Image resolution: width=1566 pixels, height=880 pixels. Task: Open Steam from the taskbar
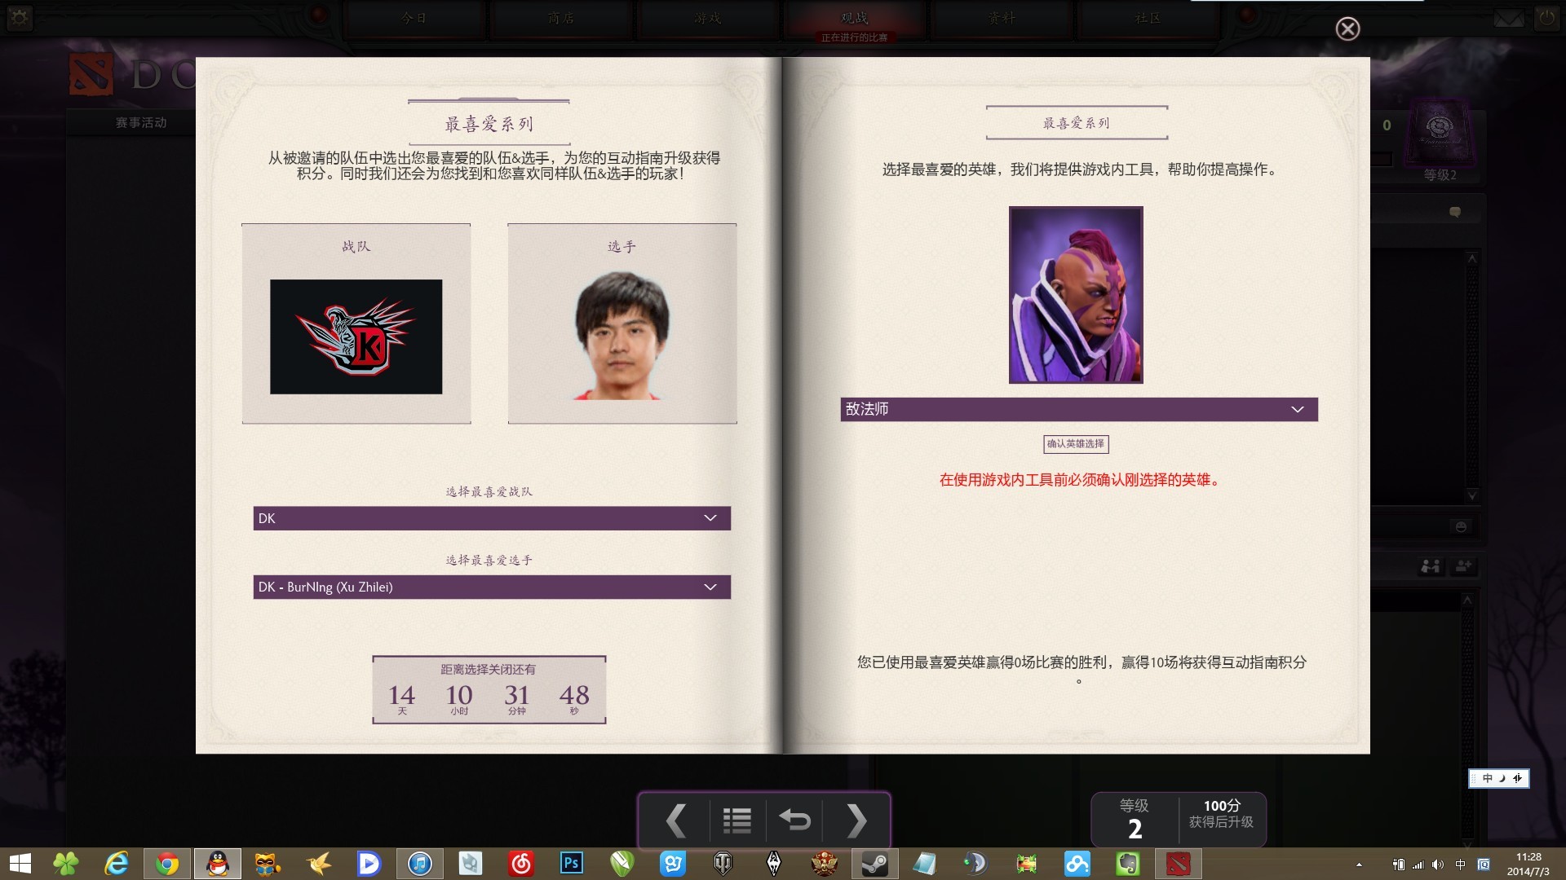click(875, 864)
